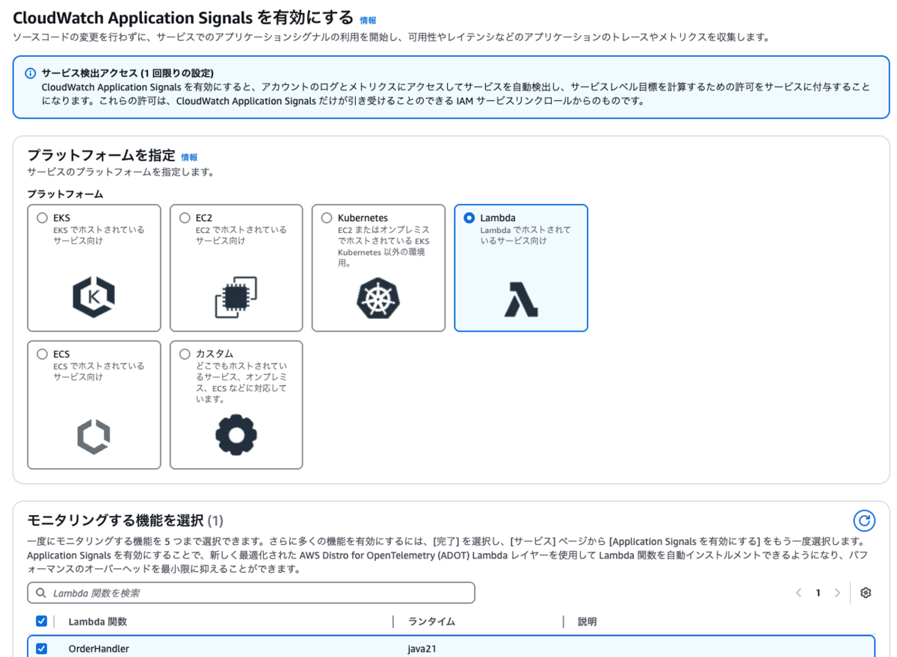Click the EKS hexagon platform icon
The height and width of the screenshot is (657, 897).
click(93, 298)
